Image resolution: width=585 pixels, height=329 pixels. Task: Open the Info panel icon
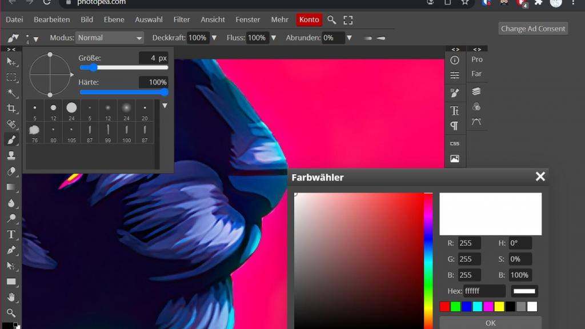pyautogui.click(x=454, y=60)
